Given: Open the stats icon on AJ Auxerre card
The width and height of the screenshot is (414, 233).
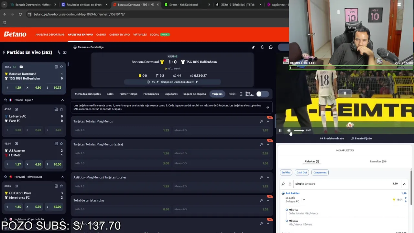Looking at the screenshot, I should 56,143.
